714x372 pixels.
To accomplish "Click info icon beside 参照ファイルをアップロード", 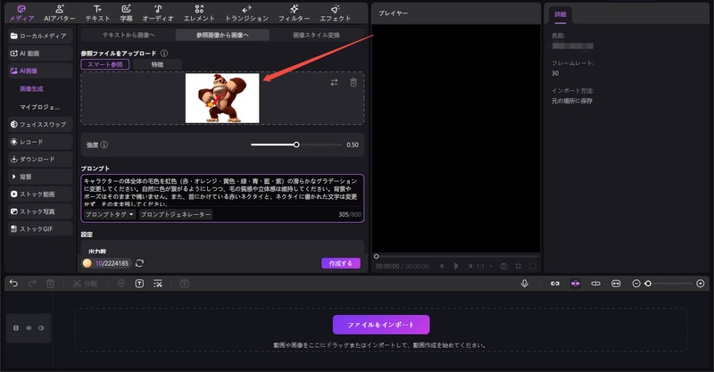I will [164, 54].
